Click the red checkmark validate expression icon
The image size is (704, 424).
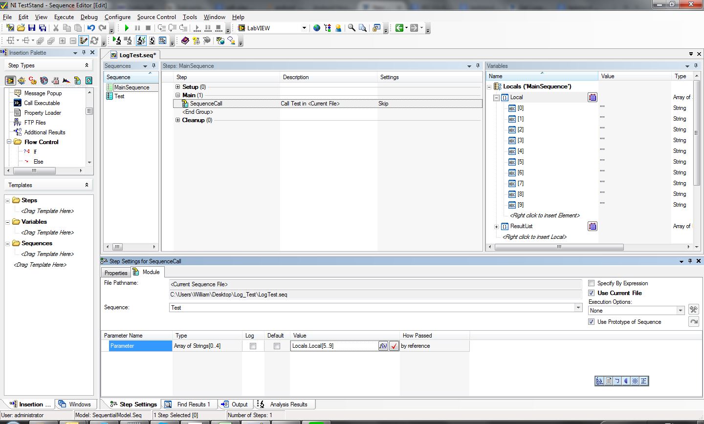(x=394, y=346)
